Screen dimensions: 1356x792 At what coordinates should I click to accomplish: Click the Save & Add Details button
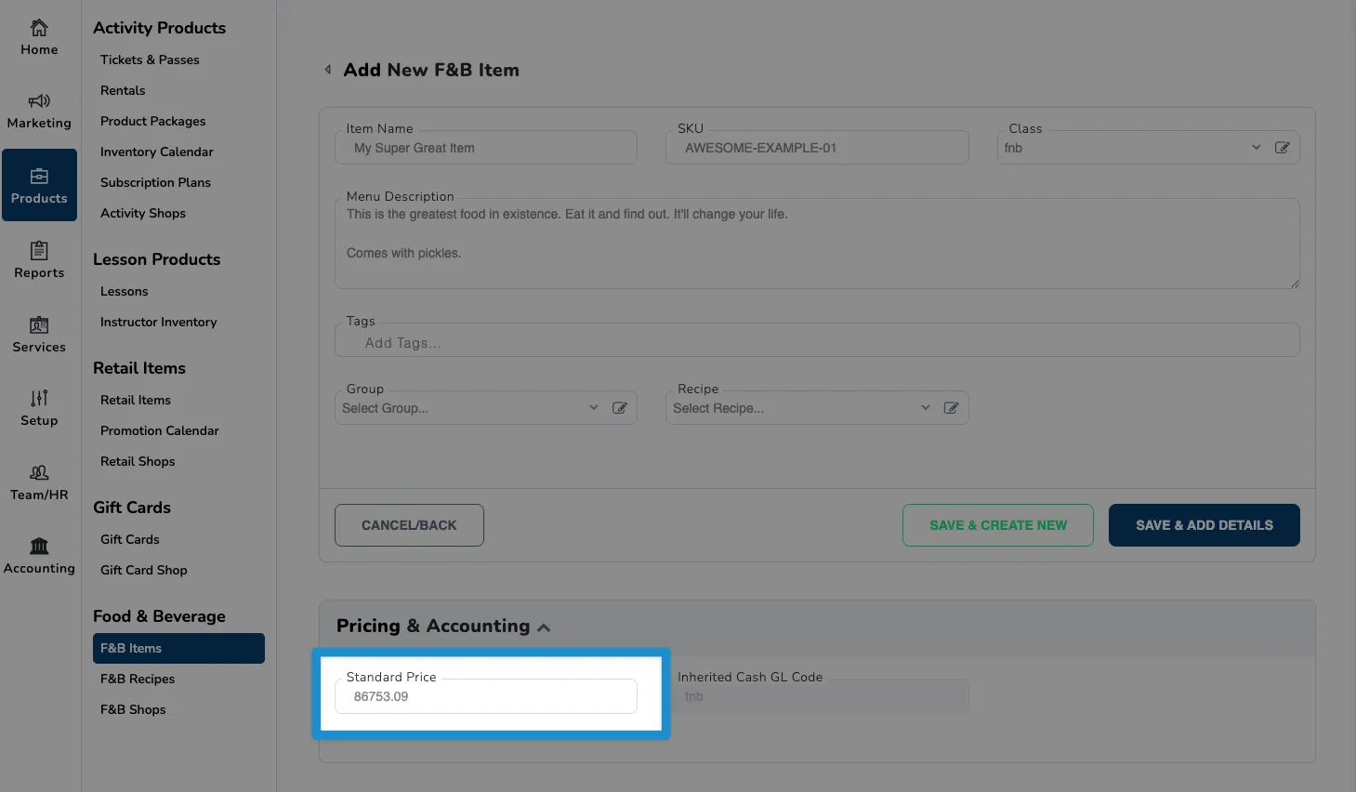(x=1204, y=525)
